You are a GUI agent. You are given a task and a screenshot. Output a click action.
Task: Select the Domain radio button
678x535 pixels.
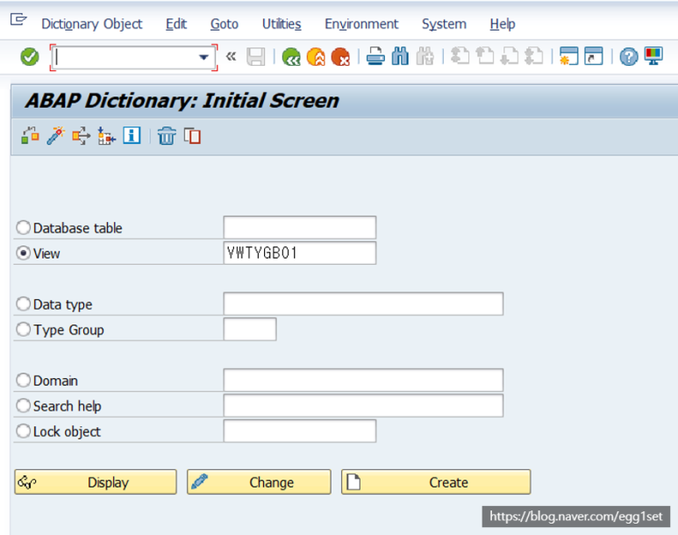pyautogui.click(x=23, y=380)
